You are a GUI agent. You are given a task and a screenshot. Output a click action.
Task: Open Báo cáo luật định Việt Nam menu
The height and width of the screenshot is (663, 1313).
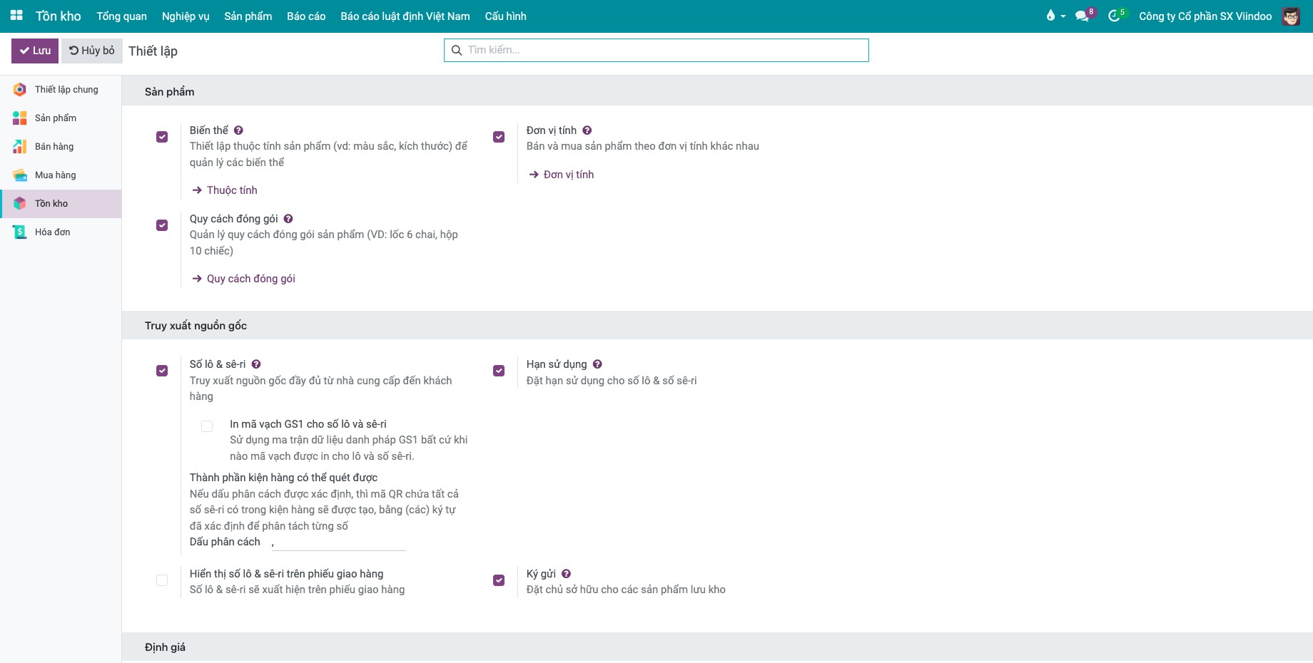(x=405, y=16)
